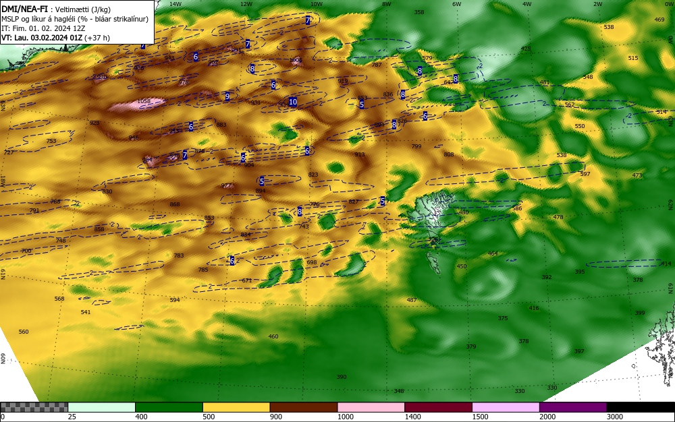
Task: Click the map value 541
Action: (86, 312)
